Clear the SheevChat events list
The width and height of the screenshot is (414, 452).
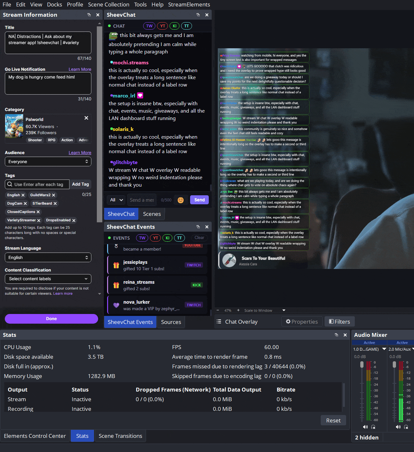199,238
